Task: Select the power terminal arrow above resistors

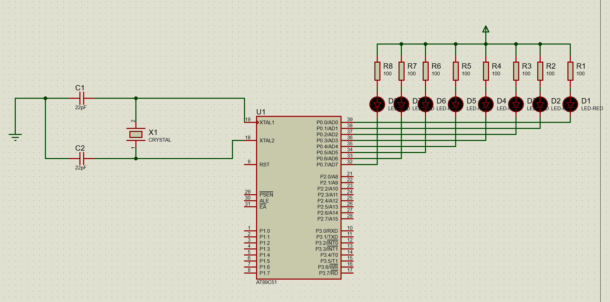Action: pyautogui.click(x=486, y=29)
